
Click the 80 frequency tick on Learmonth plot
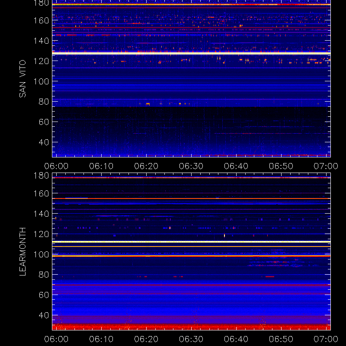(44, 275)
